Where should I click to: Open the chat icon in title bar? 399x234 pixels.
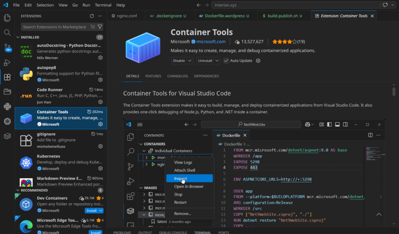385,5
